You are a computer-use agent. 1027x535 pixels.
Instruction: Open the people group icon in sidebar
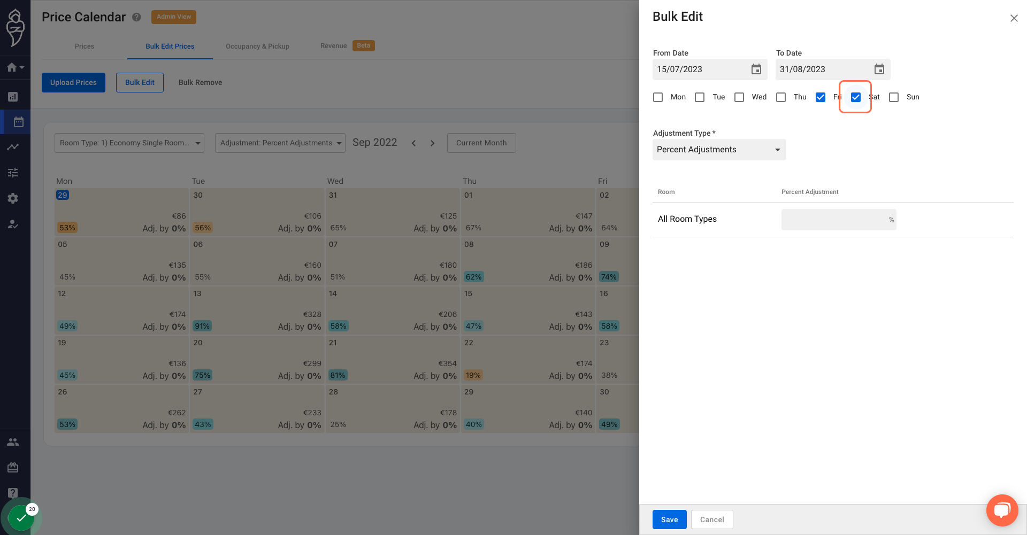pos(13,442)
